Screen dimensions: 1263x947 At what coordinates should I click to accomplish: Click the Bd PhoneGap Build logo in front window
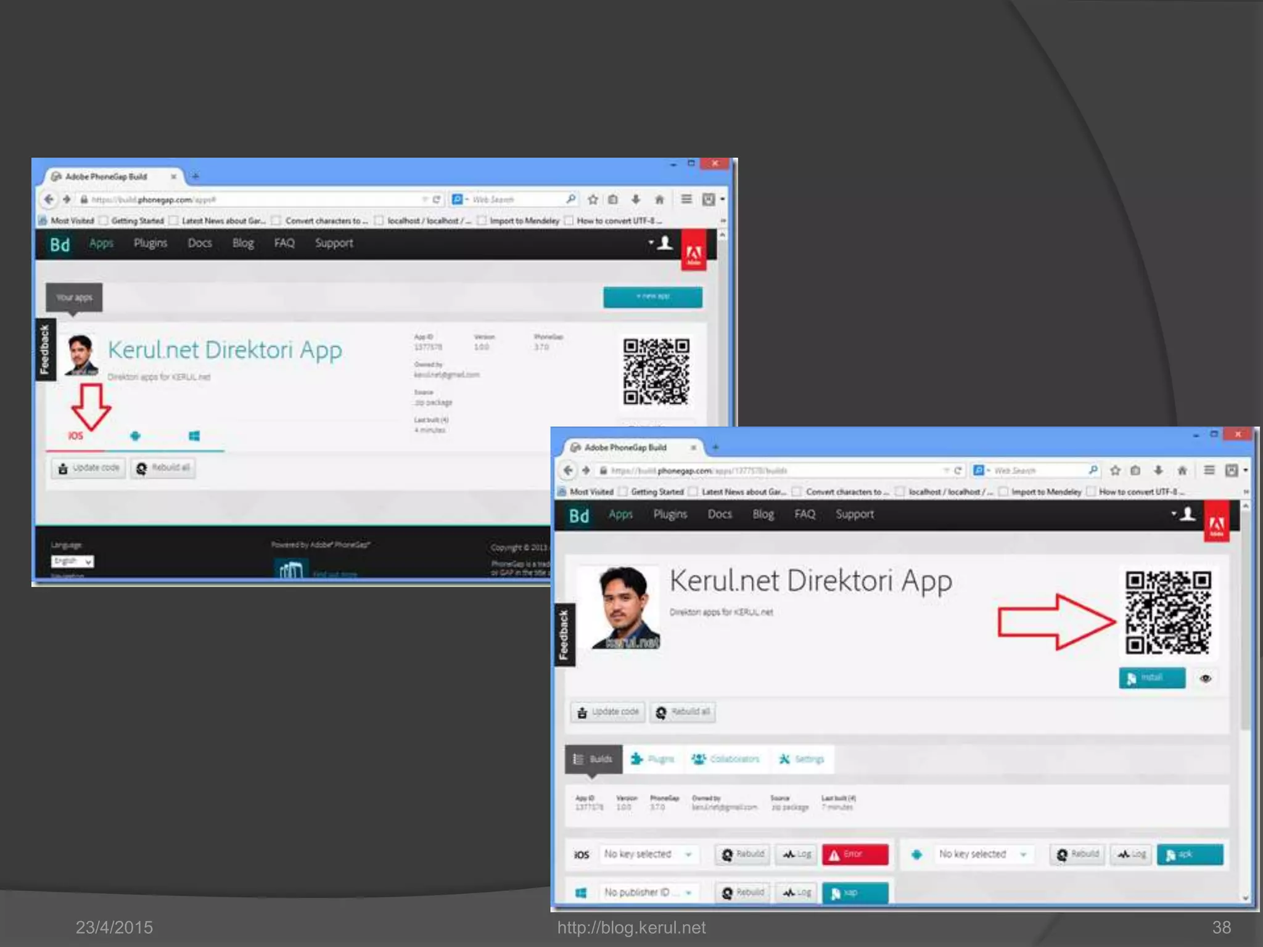point(578,515)
